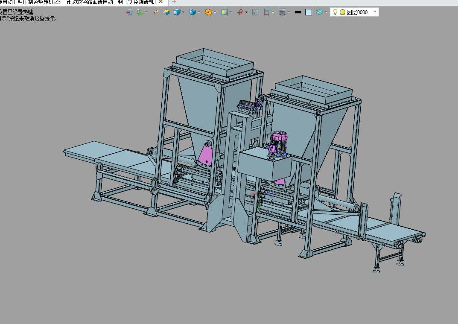The image size is (458, 324).
Task: Click the orange faceted mesh icon
Action: pos(208,12)
